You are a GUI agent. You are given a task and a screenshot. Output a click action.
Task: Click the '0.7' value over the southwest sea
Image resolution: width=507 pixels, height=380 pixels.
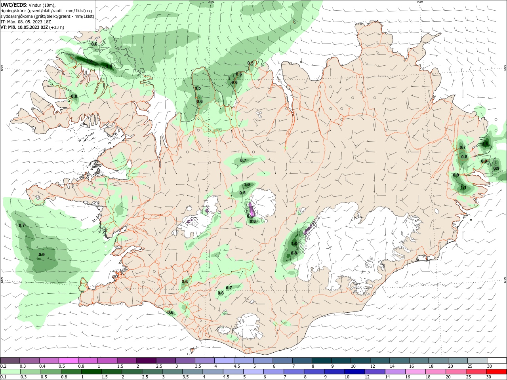[22, 225]
